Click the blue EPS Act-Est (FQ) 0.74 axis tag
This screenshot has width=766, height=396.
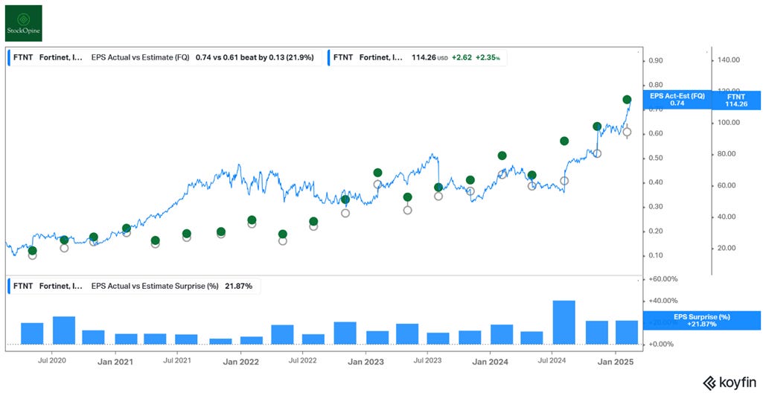[677, 100]
